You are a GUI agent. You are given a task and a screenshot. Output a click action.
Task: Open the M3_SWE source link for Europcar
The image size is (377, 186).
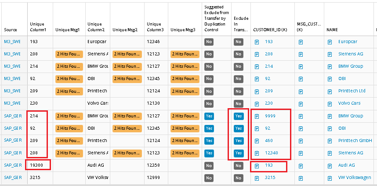[12, 42]
